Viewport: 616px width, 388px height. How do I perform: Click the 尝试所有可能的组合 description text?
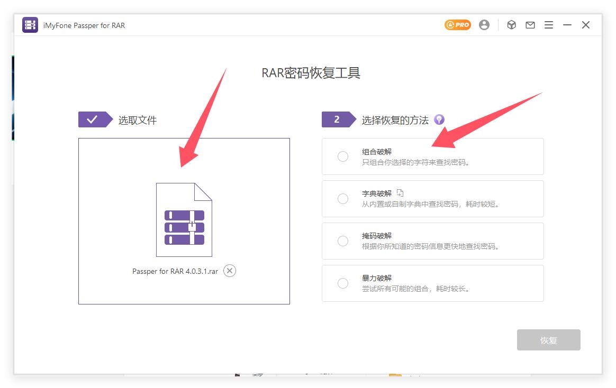coord(415,289)
